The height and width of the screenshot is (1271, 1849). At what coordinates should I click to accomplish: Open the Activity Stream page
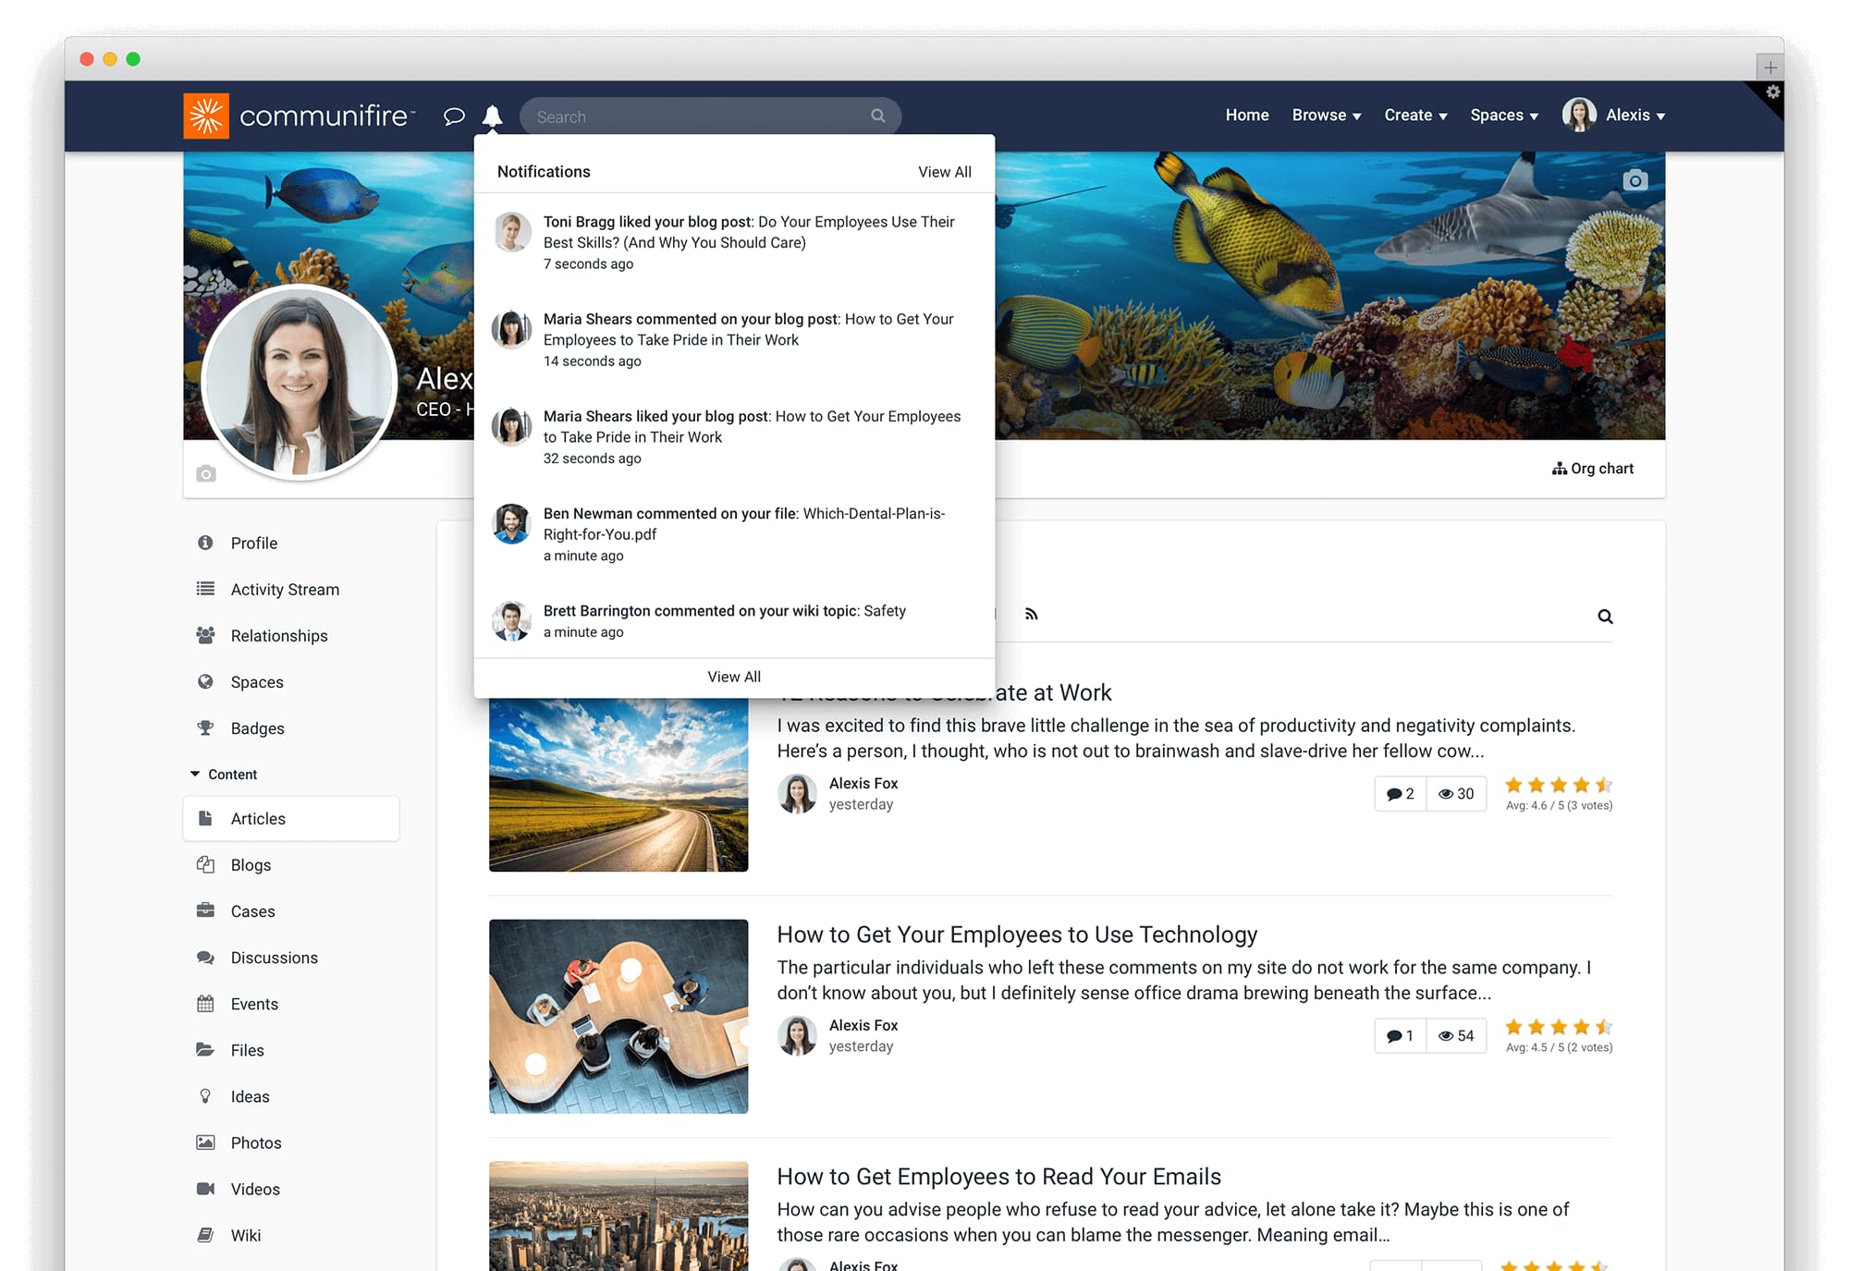[284, 589]
